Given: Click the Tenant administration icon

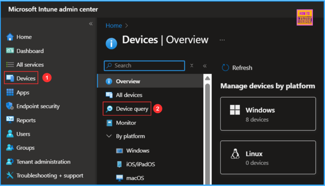Looking at the screenshot, I should tap(10, 162).
